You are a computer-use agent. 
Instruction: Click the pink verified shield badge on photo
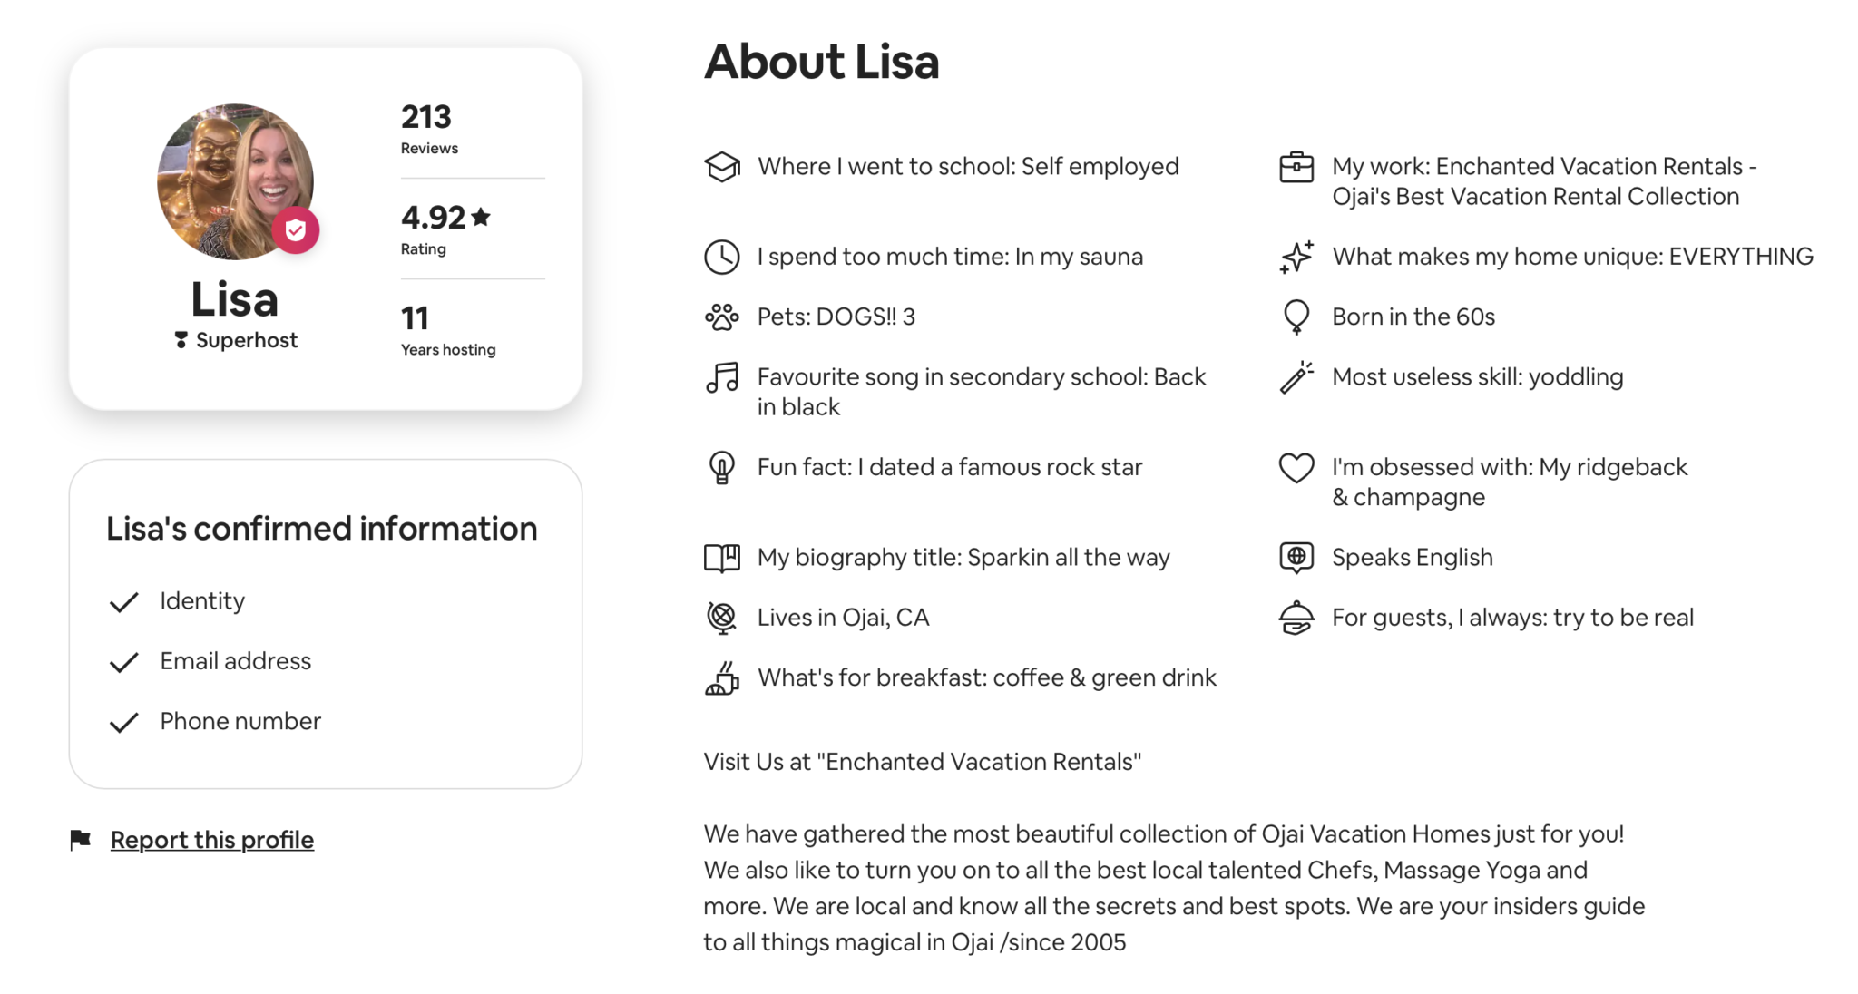click(x=296, y=229)
